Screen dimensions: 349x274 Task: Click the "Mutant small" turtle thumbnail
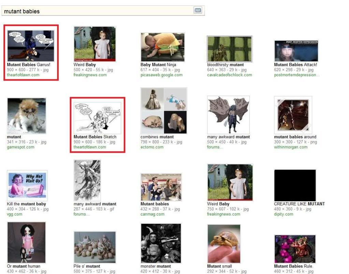point(224,244)
